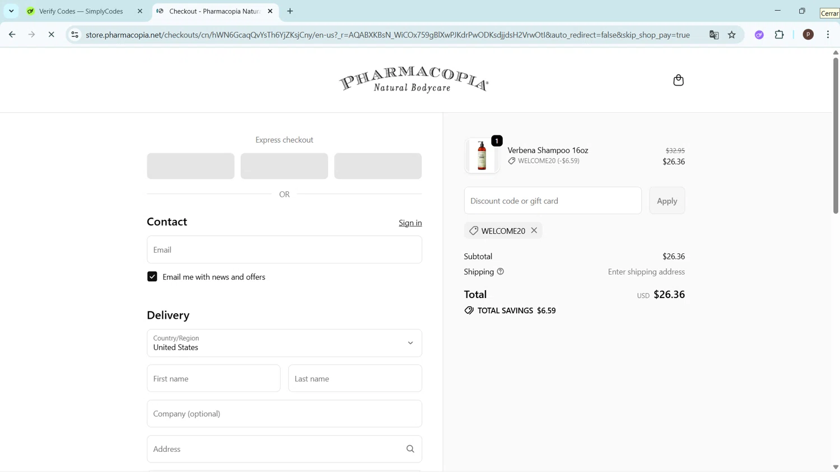Click the Pharmacopia Natural Bodycare logo

414,80
